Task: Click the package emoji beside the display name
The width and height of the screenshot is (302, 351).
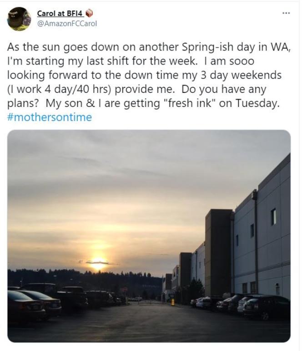Action: pos(89,13)
